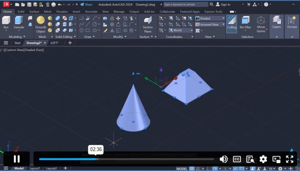Click the Plot printer icon
The height and width of the screenshot is (171, 300).
(x=54, y=4)
